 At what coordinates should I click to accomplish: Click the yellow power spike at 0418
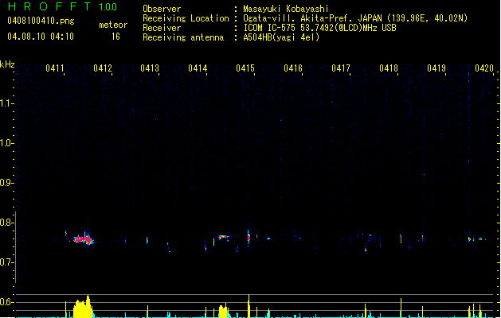click(401, 308)
